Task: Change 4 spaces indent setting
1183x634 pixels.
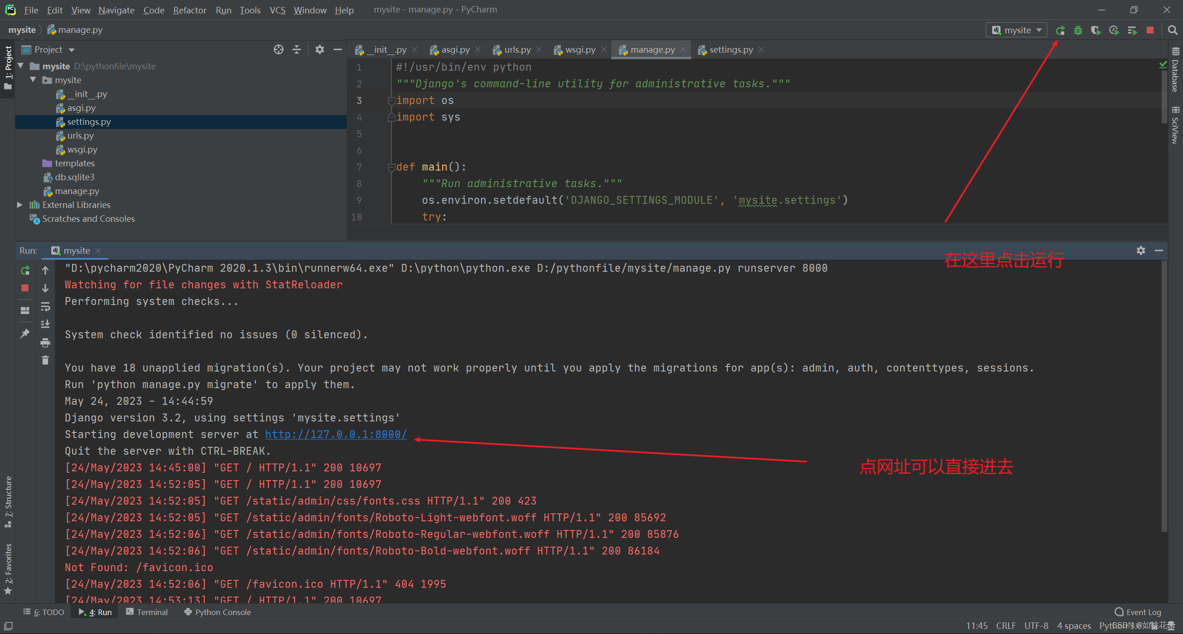Action: click(1074, 626)
